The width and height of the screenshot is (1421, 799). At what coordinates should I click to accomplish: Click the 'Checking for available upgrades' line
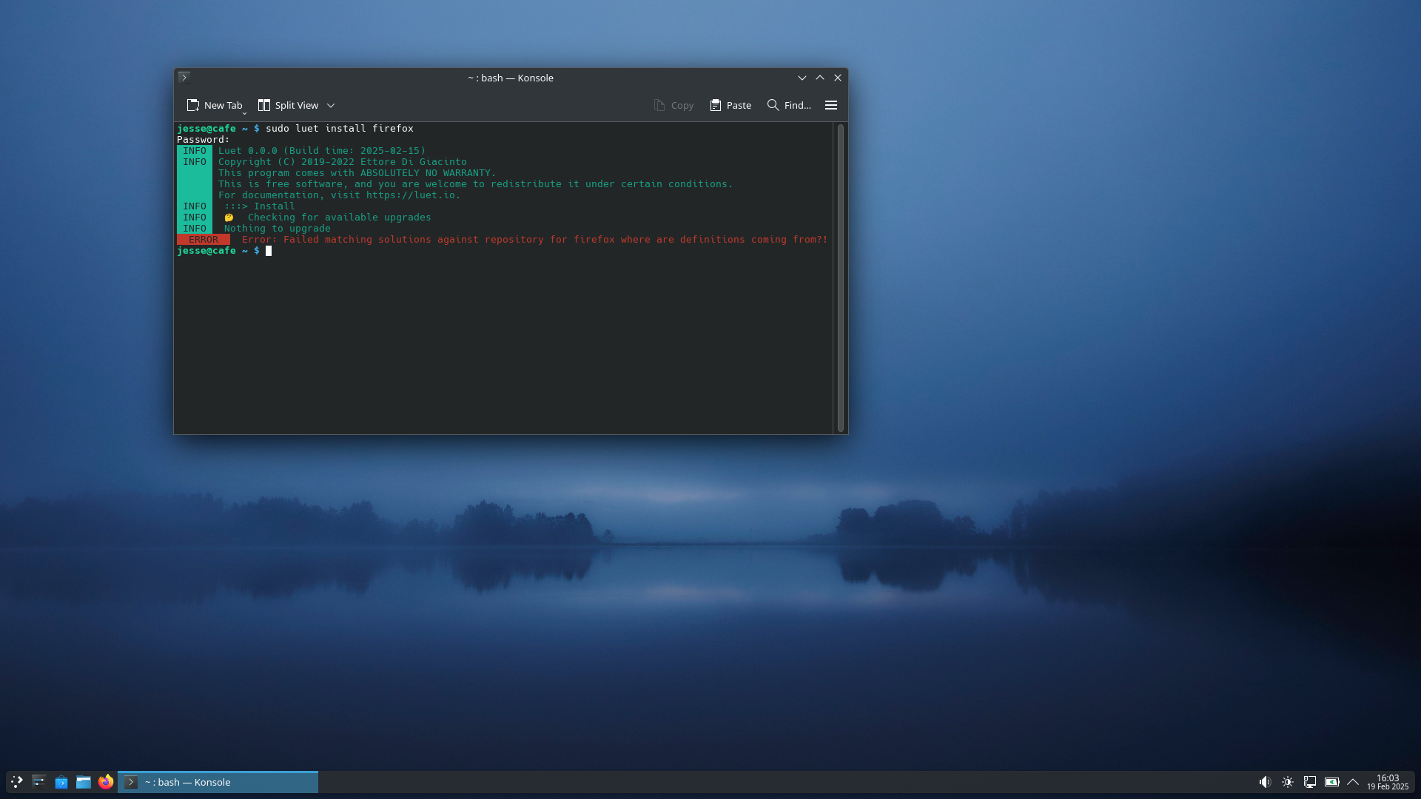click(339, 218)
